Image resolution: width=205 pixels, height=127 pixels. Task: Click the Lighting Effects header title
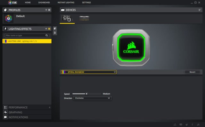pos(20,29)
